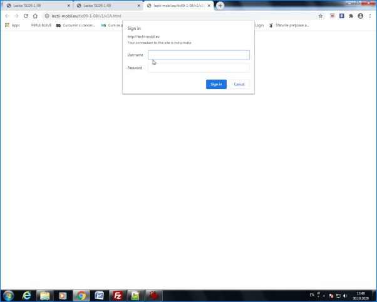Open a new browser tab
The height and width of the screenshot is (302, 377).
[x=220, y=6]
